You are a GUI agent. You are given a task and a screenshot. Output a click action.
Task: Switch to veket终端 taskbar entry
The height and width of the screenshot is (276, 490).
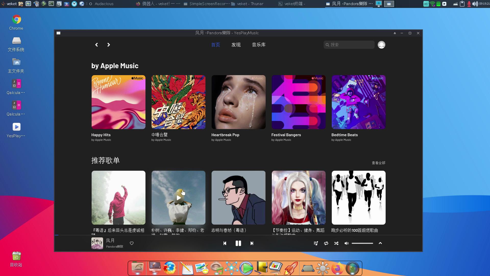click(x=291, y=4)
